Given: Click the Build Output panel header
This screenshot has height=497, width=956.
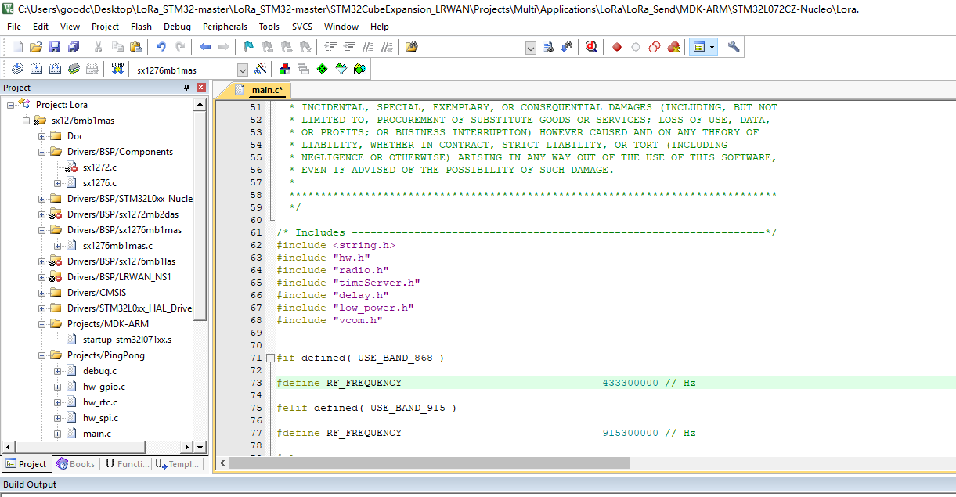Looking at the screenshot, I should click(x=478, y=484).
